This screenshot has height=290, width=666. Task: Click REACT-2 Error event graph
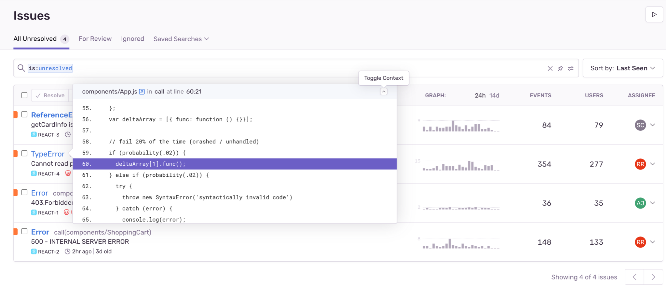pos(461,243)
